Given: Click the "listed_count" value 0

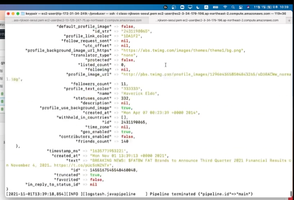Looking at the screenshot, I should pos(122,65).
